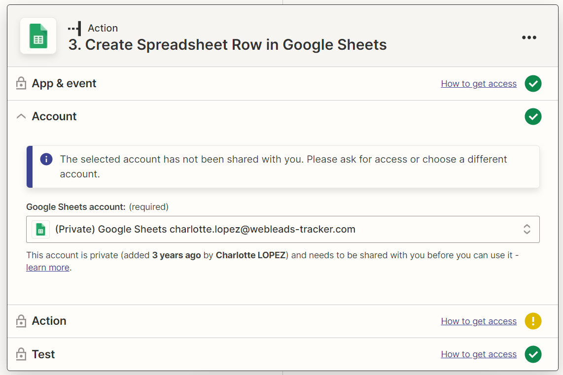Click the lock icon next to App & event
The width and height of the screenshot is (563, 375).
[x=21, y=83]
